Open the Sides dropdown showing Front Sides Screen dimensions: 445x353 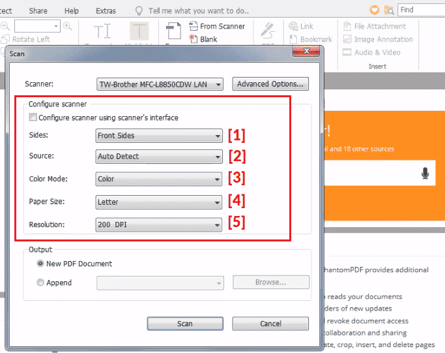click(159, 136)
